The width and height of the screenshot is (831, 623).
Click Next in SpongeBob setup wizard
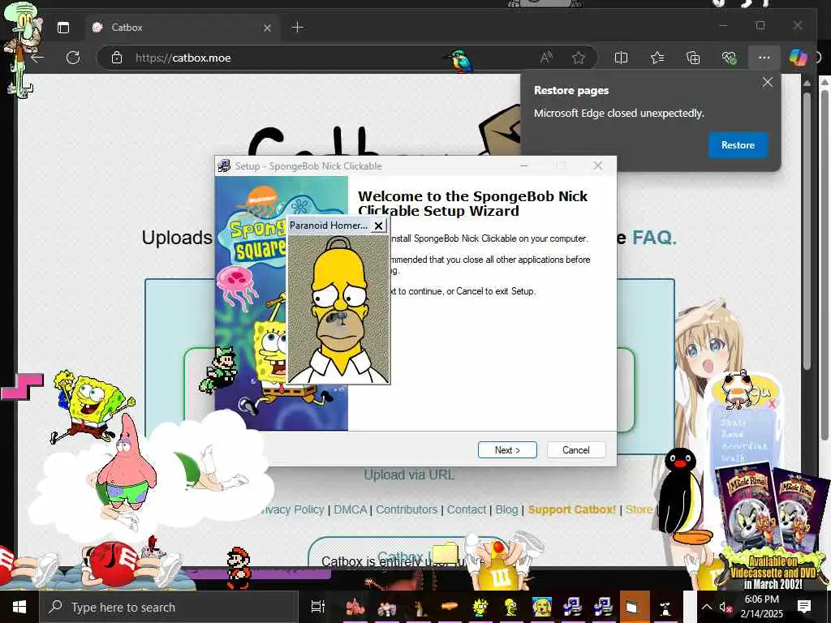click(x=507, y=449)
